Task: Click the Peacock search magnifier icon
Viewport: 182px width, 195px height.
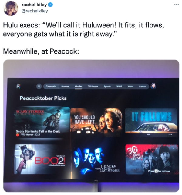Action: 39,86
